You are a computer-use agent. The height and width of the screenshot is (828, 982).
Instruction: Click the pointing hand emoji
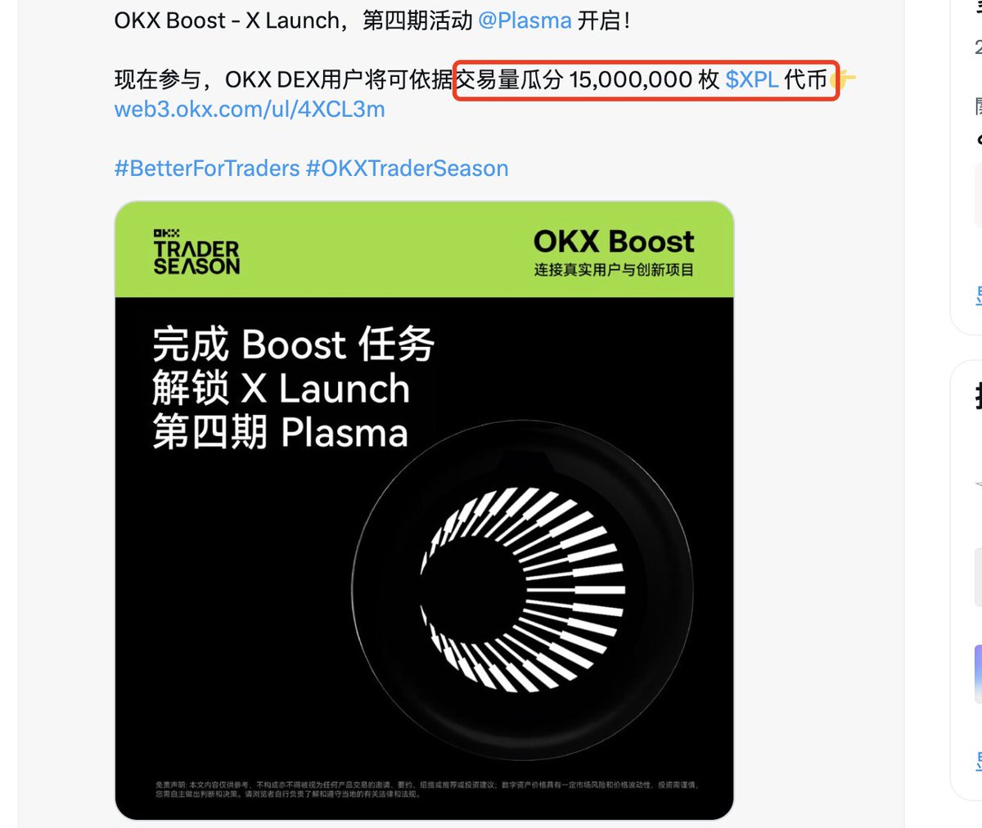842,79
